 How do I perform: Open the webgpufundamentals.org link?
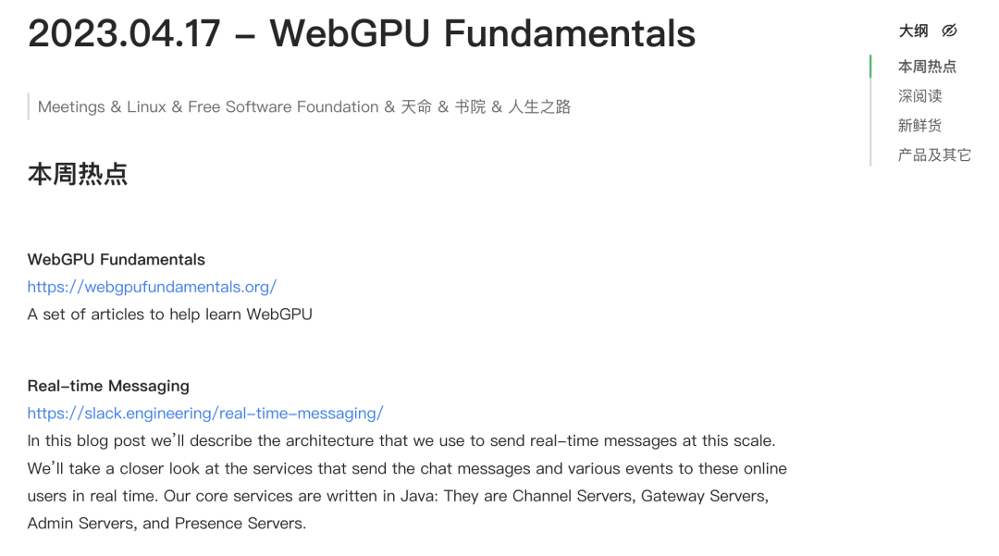[152, 287]
